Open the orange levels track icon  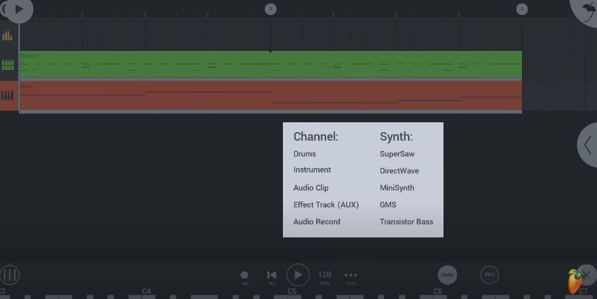7,36
